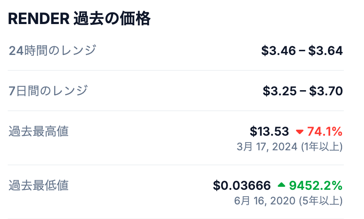Click the green 9452.2% percentage

(315, 186)
